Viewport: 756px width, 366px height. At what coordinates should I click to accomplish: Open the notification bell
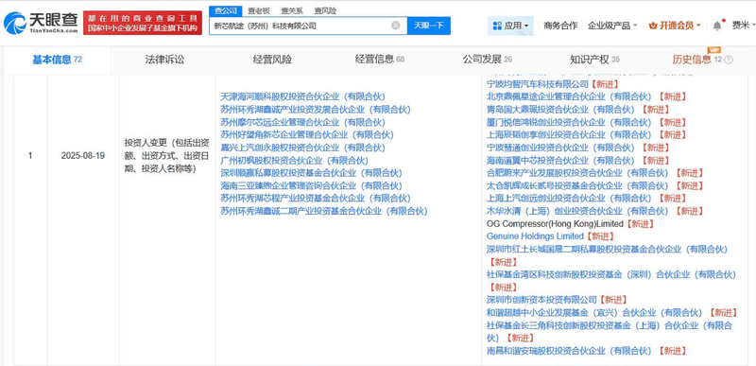click(x=717, y=26)
